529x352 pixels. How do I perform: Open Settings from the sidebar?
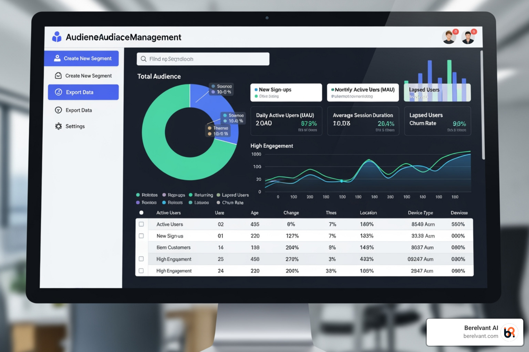75,126
